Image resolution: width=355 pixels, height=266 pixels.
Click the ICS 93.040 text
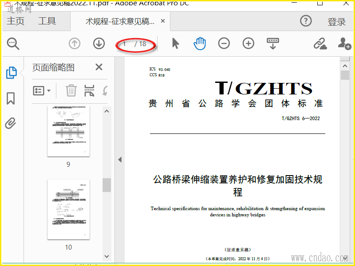(x=160, y=69)
